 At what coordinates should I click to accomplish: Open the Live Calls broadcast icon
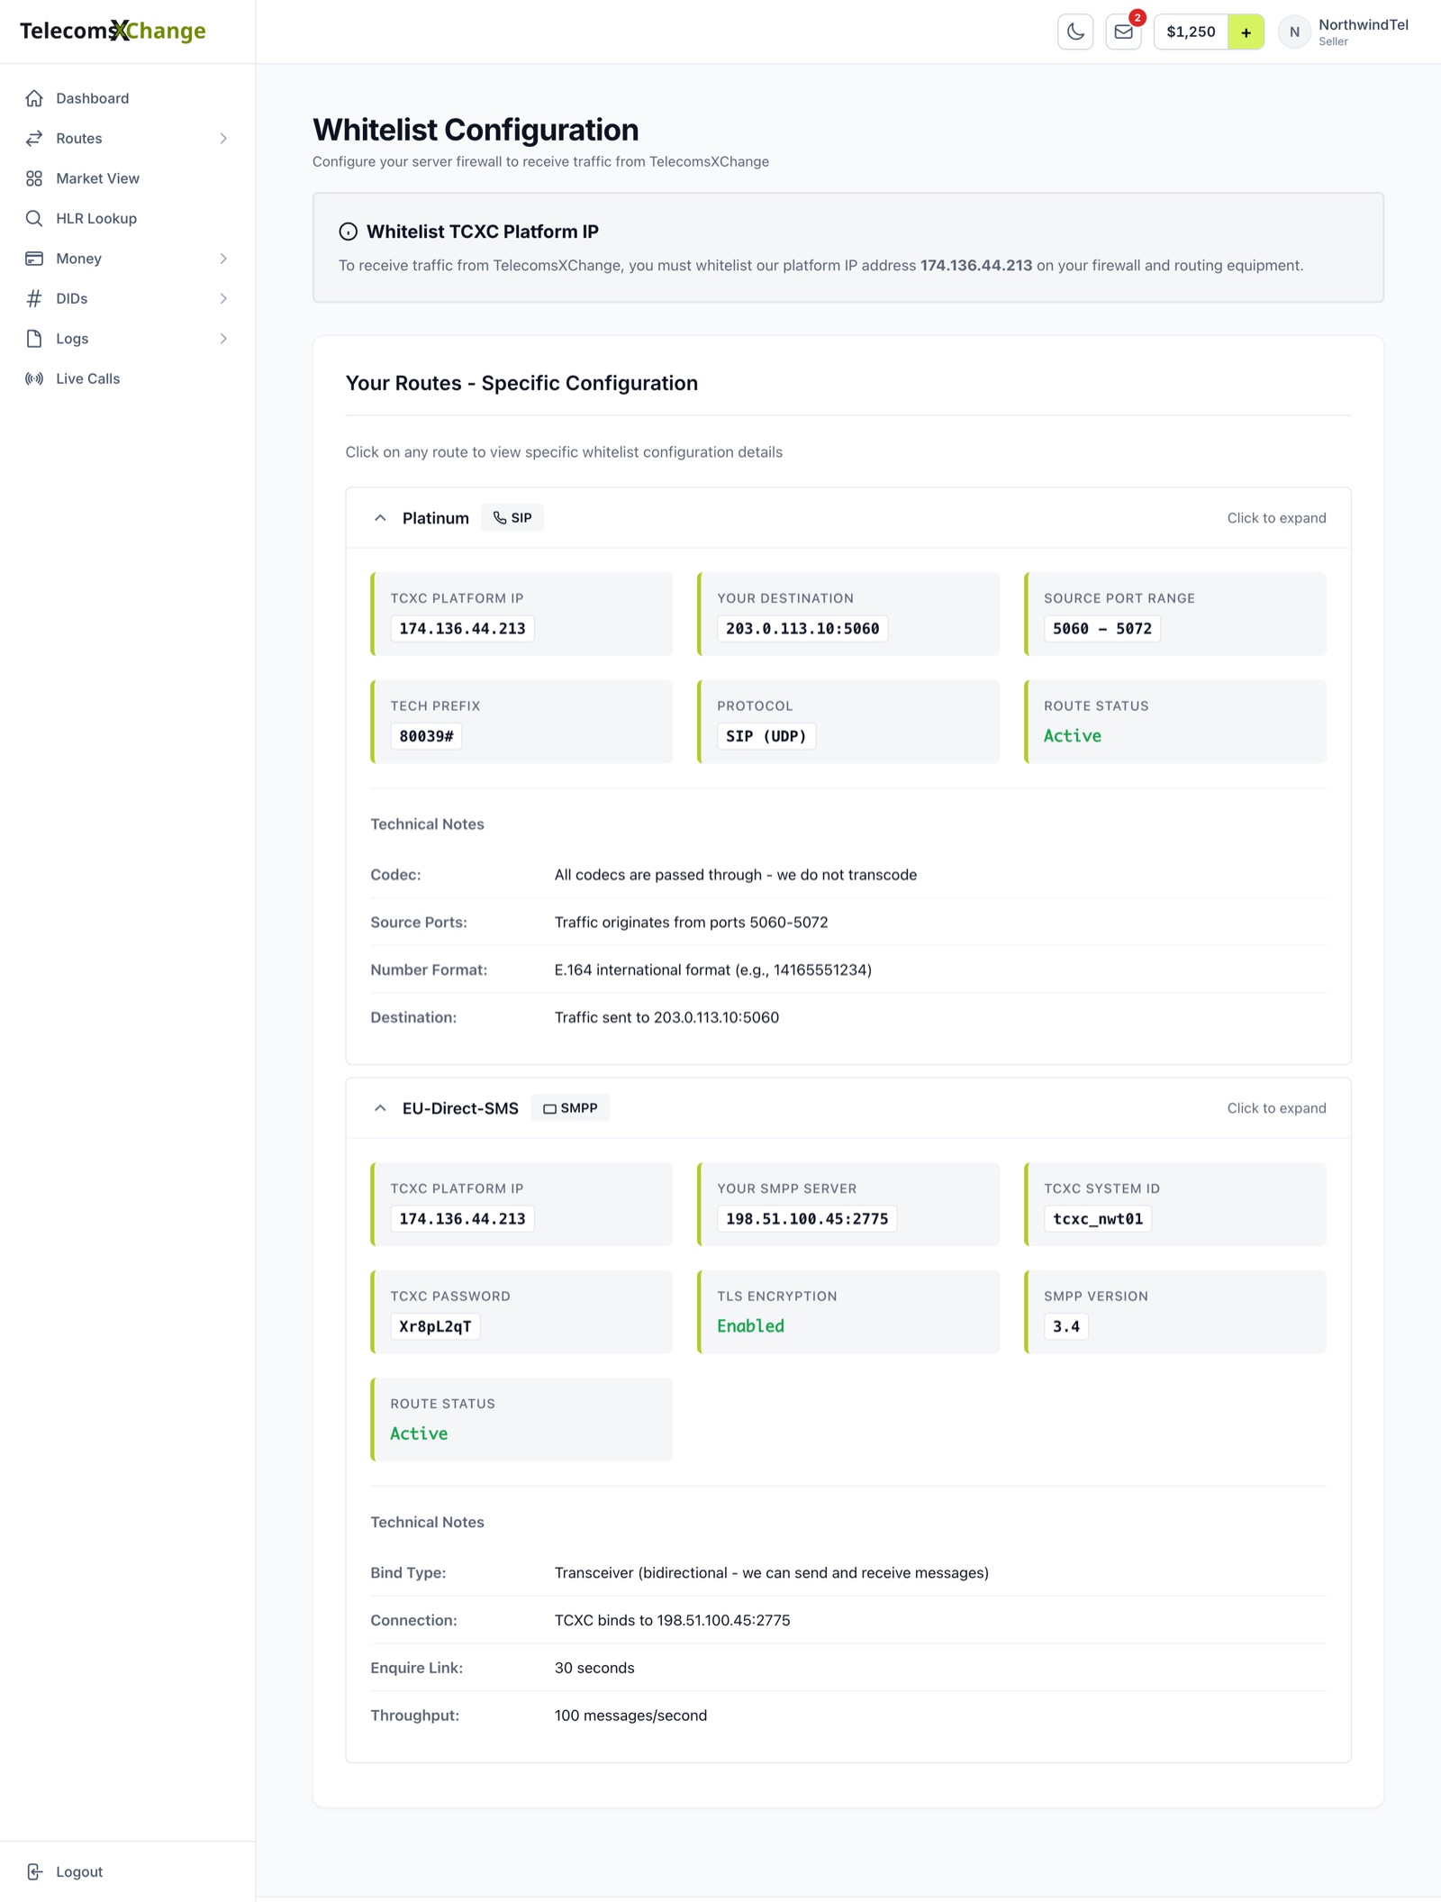coord(34,378)
